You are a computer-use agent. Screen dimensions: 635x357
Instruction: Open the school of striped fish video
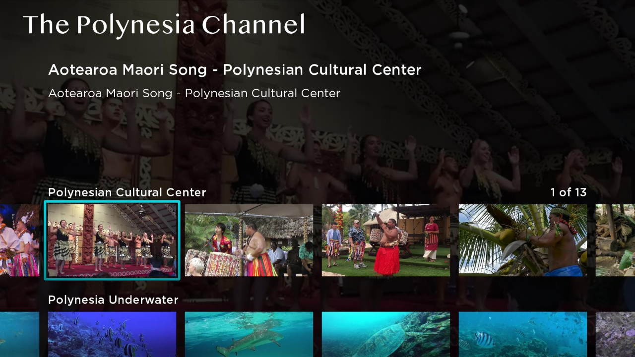click(x=112, y=334)
